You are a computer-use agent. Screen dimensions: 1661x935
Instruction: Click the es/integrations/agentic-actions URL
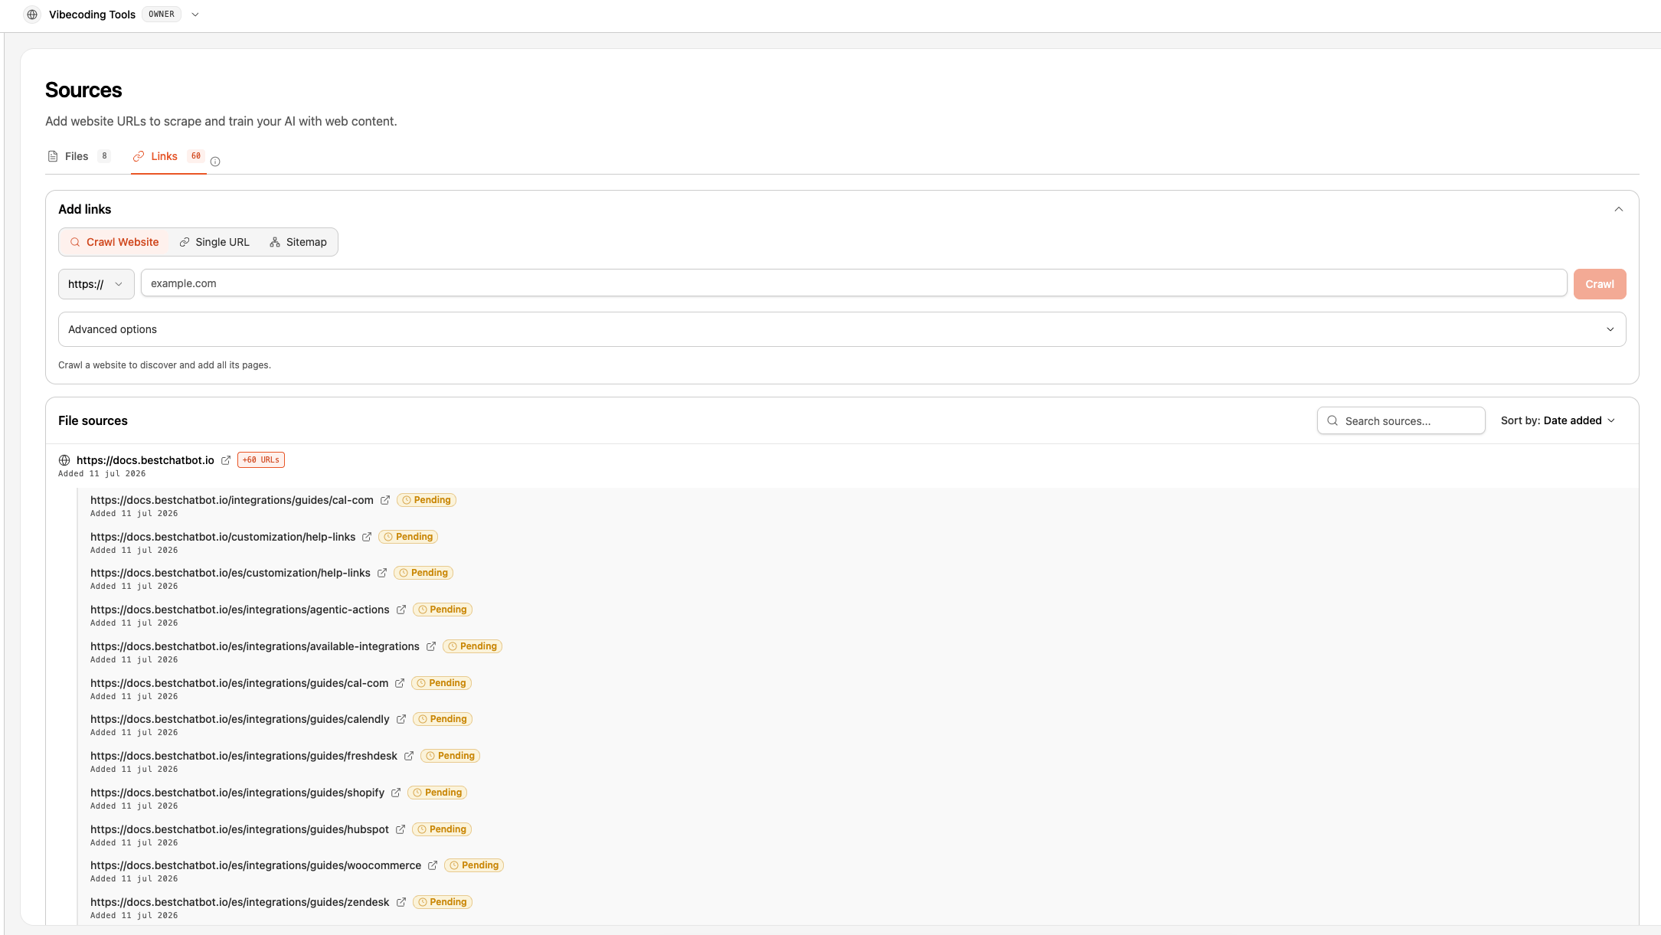(240, 610)
